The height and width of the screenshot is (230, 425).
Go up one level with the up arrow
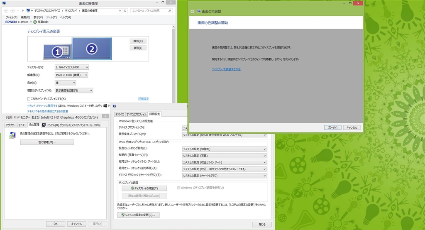coord(23,11)
